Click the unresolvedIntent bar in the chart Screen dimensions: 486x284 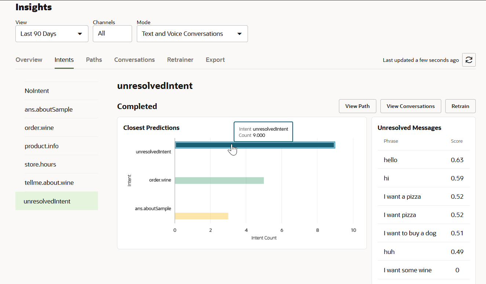[255, 145]
